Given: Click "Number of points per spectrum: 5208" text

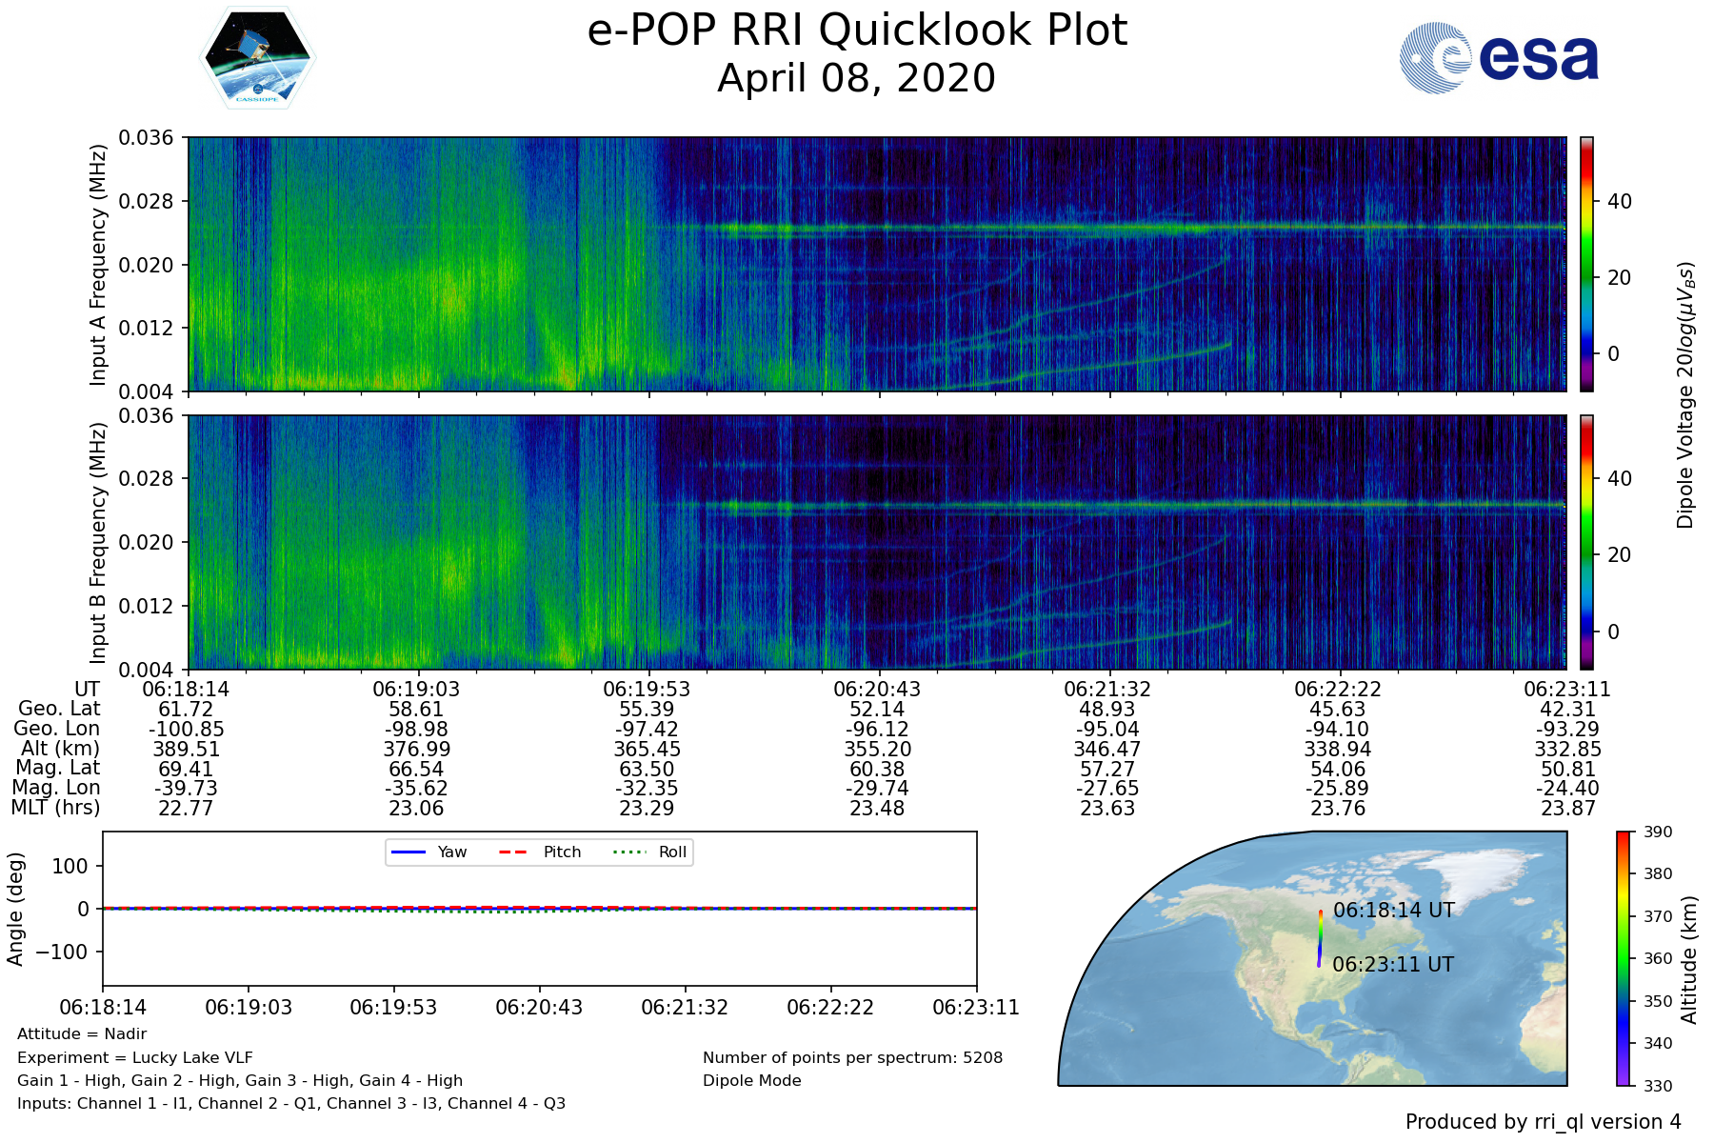Looking at the screenshot, I should click(852, 1057).
